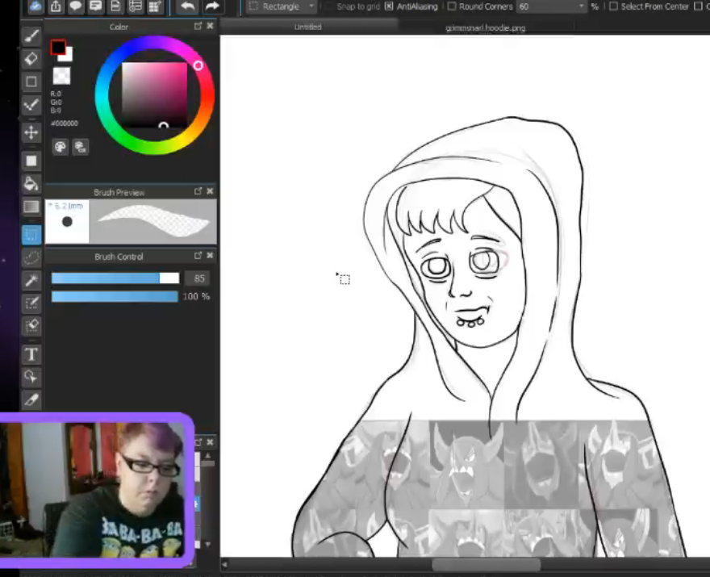Switch to the Untitled tab
The height and width of the screenshot is (577, 710).
coord(308,27)
